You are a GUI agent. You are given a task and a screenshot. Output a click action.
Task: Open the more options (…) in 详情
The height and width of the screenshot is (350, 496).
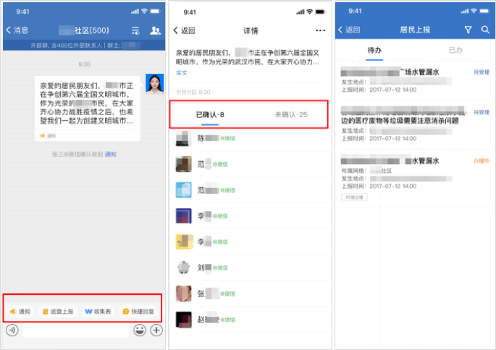click(320, 30)
